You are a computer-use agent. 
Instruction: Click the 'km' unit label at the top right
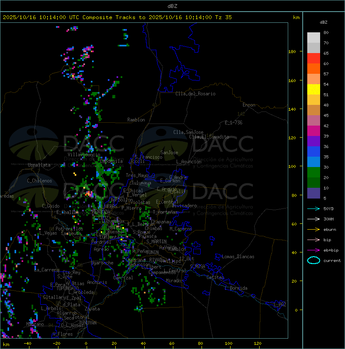coord(296,17)
